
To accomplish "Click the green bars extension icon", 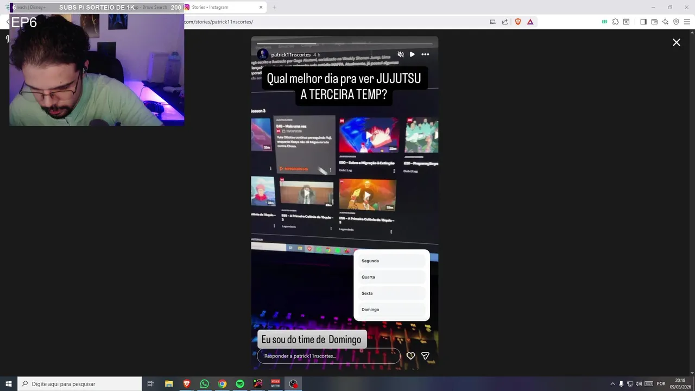I will (x=604, y=22).
